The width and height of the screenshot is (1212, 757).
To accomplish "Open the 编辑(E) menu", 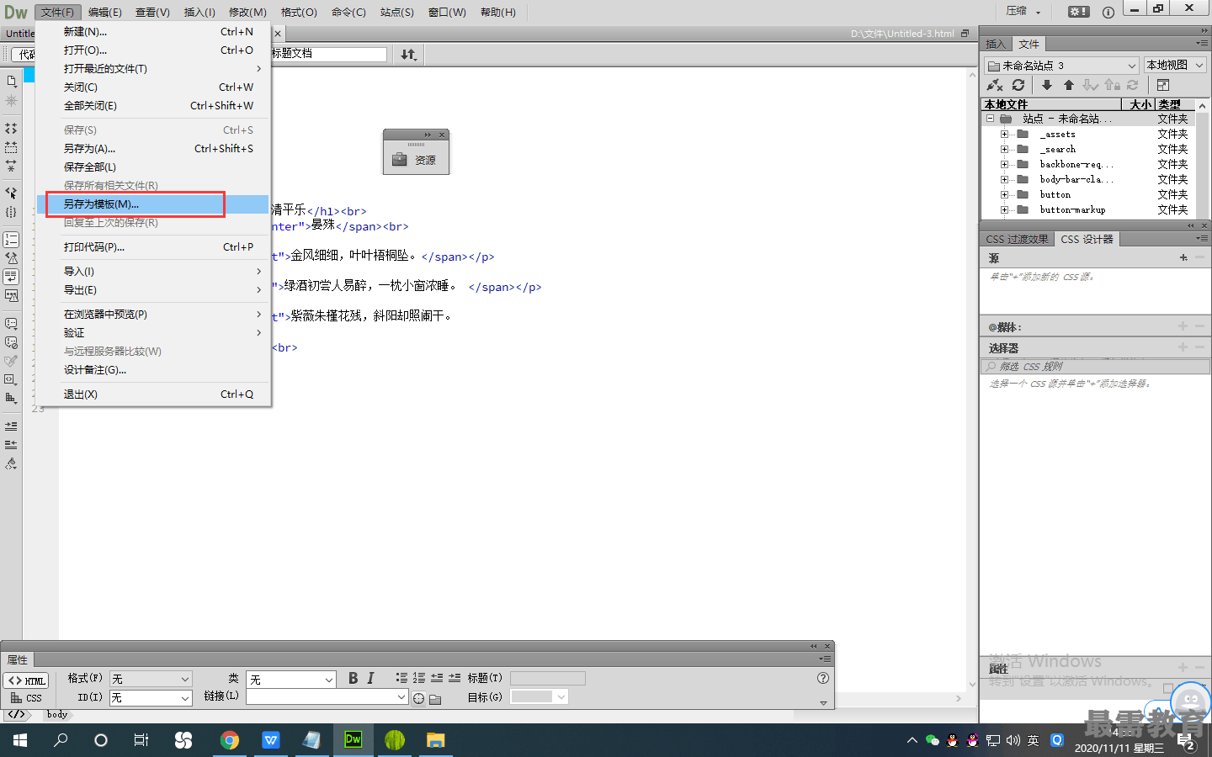I will pos(105,12).
